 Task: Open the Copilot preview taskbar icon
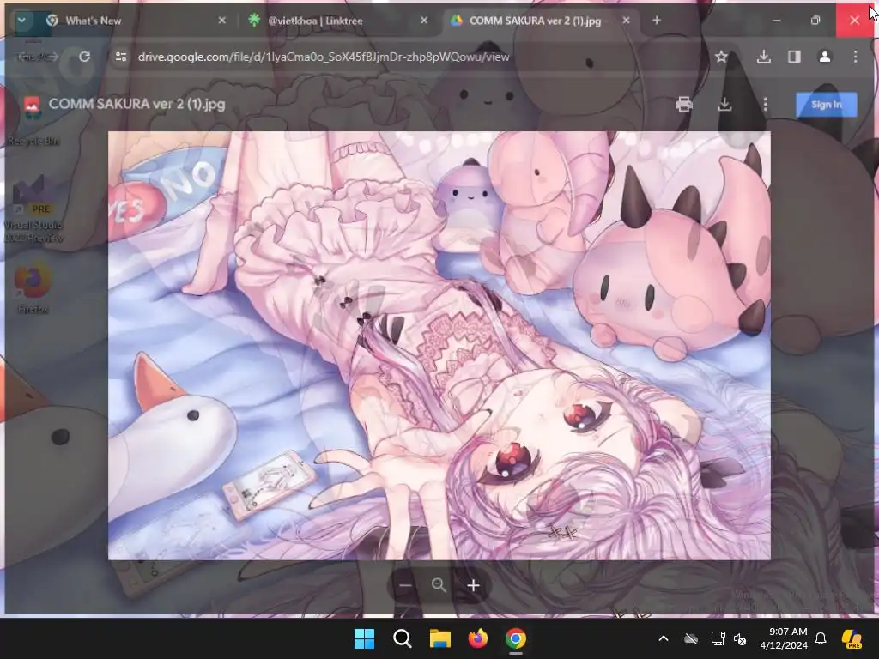tap(852, 638)
